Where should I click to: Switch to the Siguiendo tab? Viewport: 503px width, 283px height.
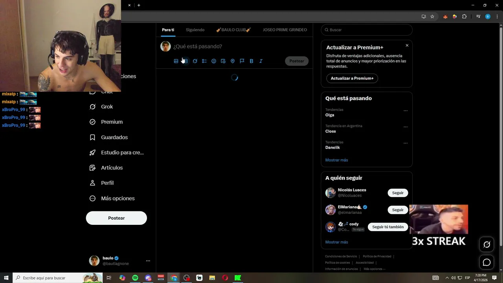tap(195, 30)
